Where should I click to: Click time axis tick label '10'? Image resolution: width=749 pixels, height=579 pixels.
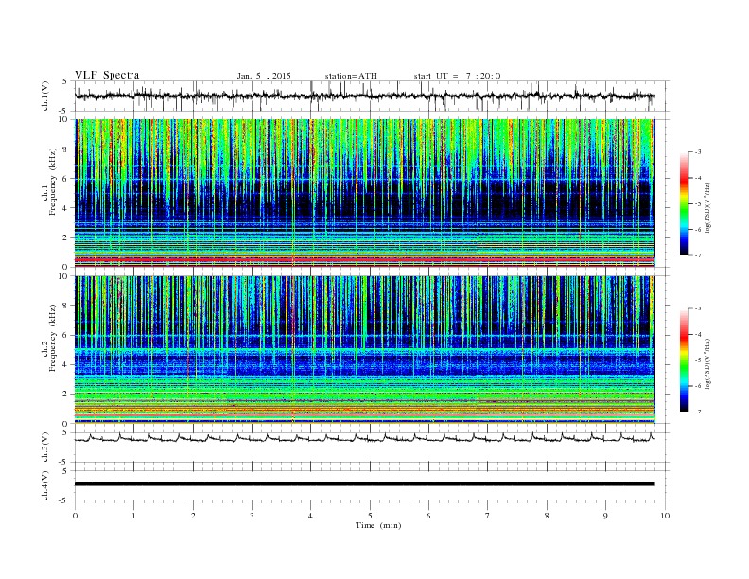(665, 516)
